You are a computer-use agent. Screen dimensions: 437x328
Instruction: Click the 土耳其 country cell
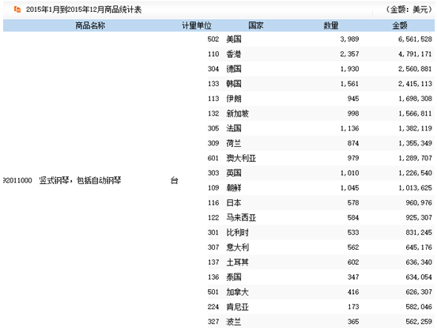click(237, 262)
